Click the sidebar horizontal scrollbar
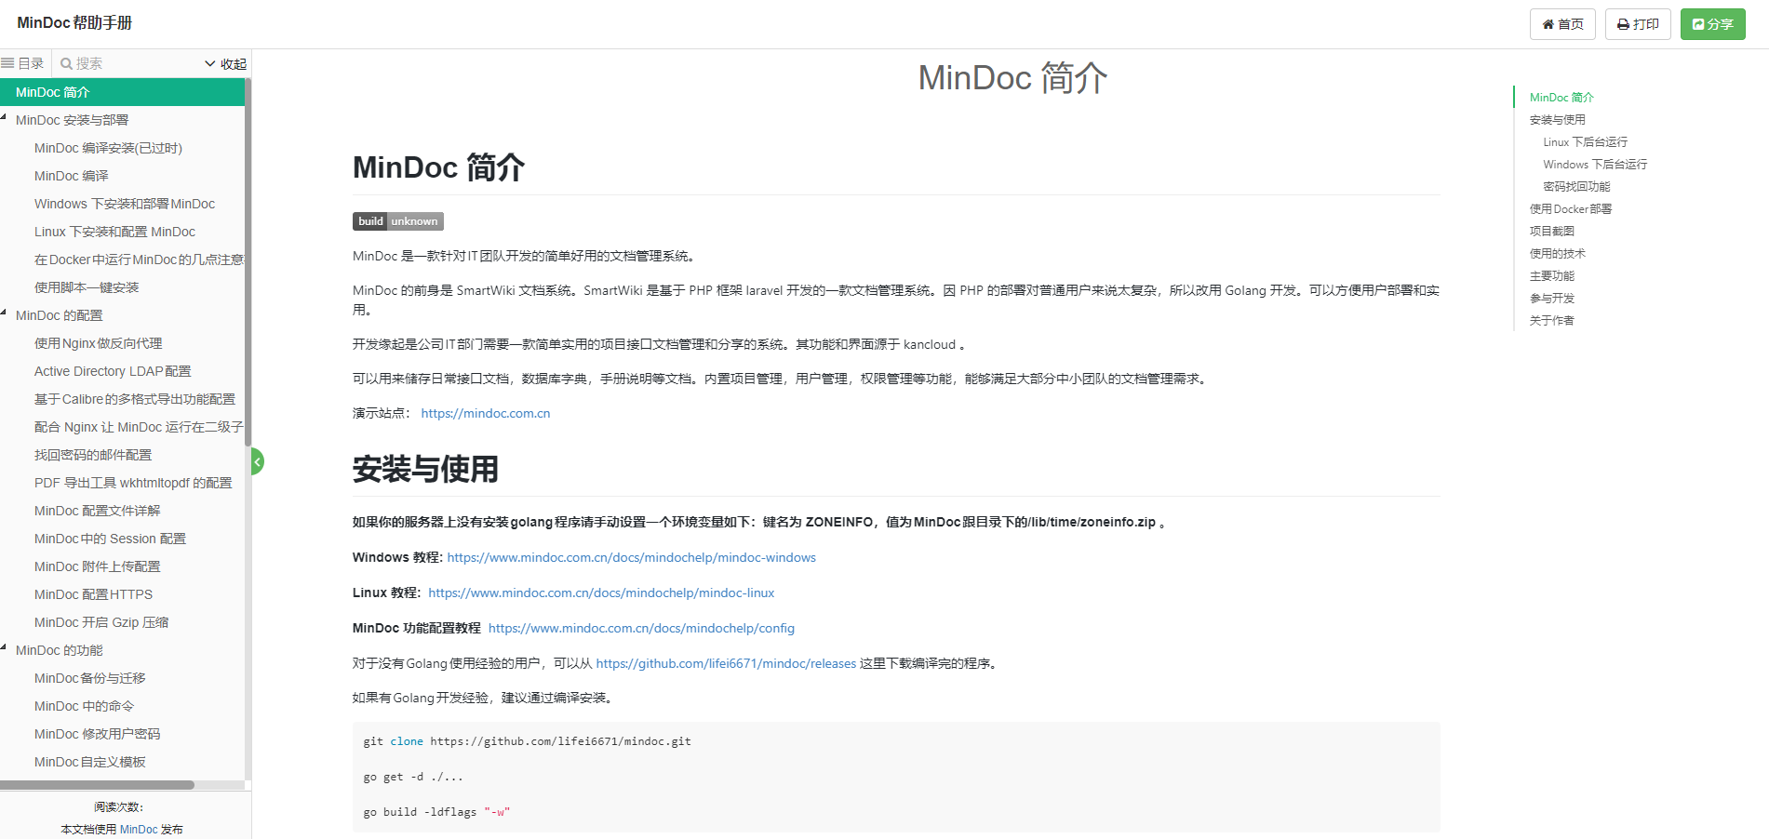Screen dimensions: 1769x839 click(98, 785)
